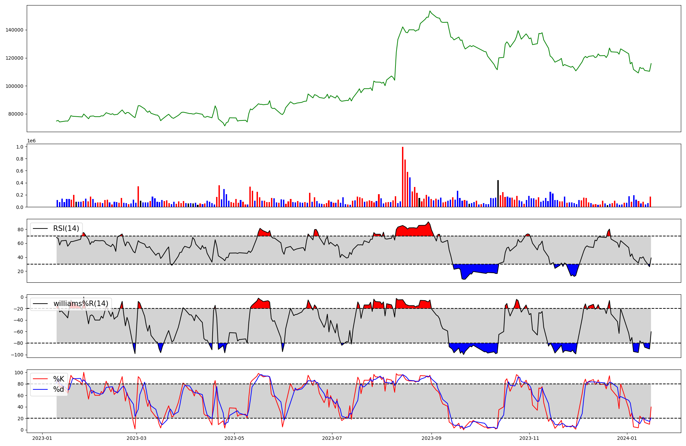The image size is (686, 446).
Task: Click the 80000 price axis label
Action: [16, 114]
